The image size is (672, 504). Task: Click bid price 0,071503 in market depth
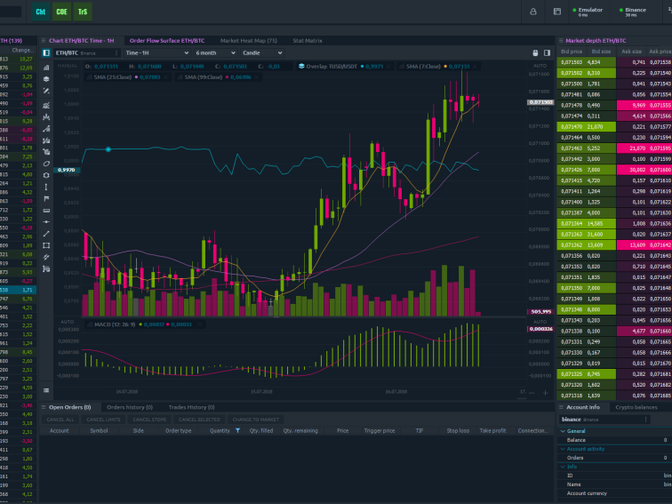pos(572,62)
